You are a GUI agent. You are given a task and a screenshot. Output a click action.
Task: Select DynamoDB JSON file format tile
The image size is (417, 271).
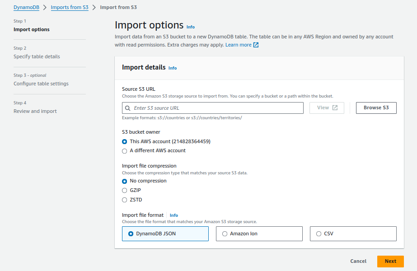click(165, 234)
